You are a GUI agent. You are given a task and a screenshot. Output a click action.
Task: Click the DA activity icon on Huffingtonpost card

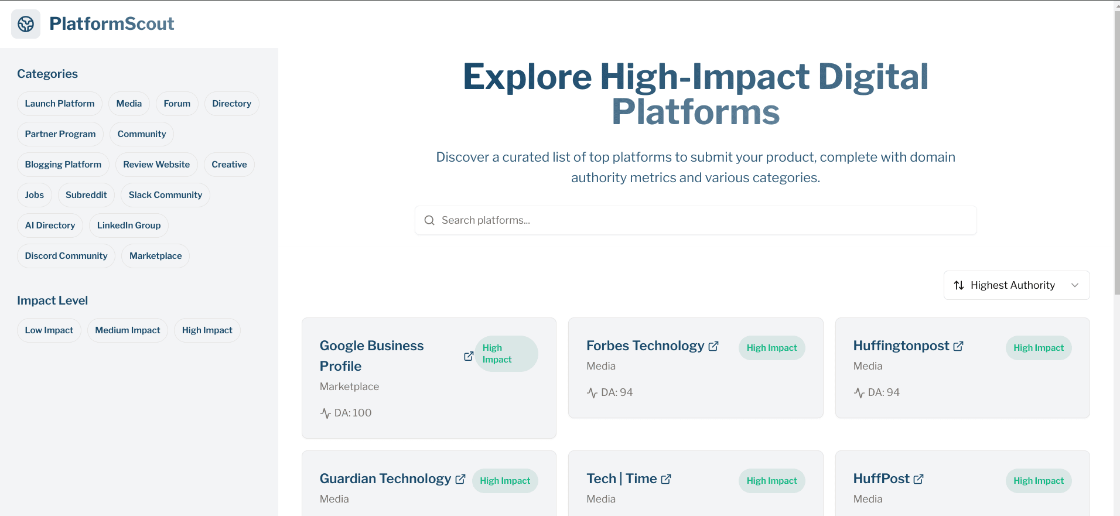pyautogui.click(x=859, y=393)
